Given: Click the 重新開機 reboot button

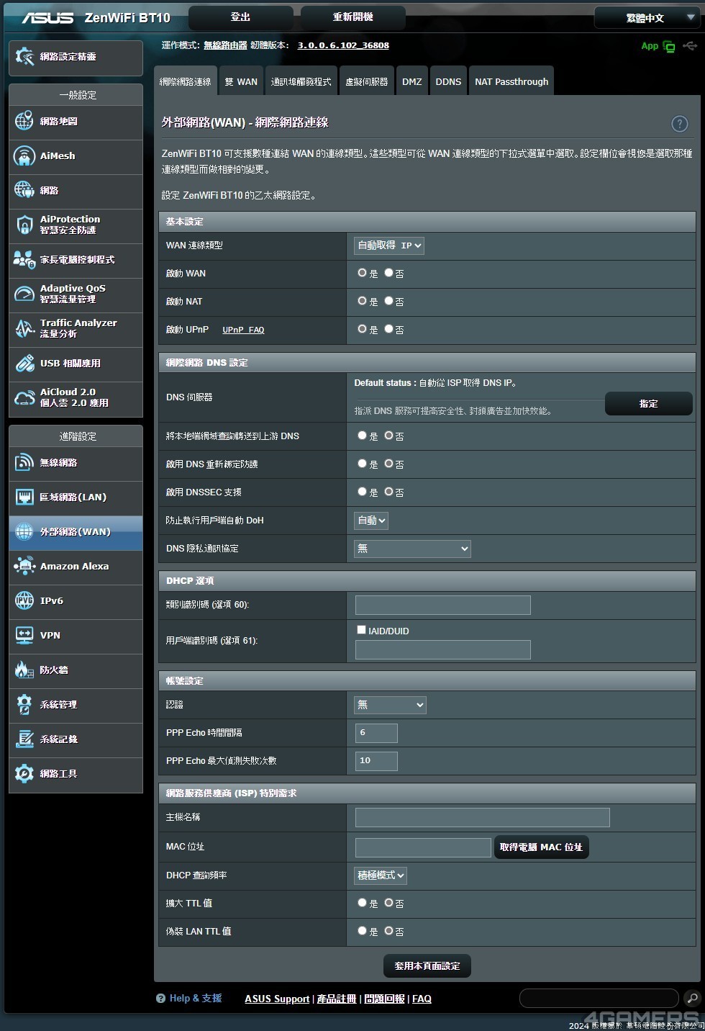Looking at the screenshot, I should [353, 17].
